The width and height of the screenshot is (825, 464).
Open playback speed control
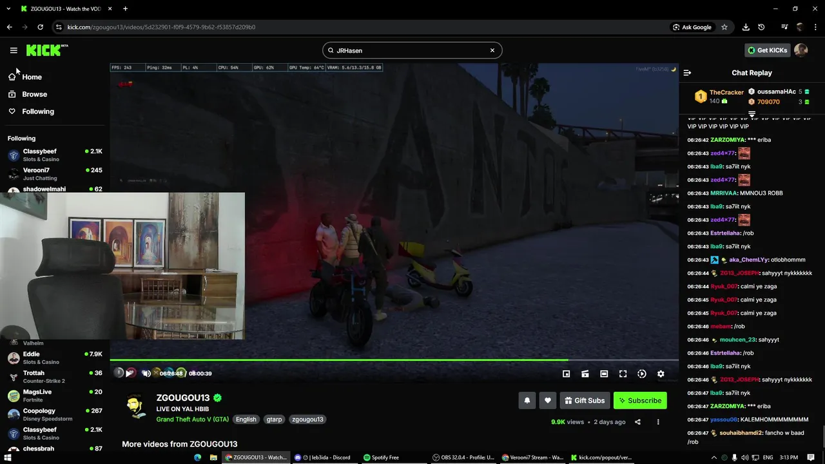642,374
